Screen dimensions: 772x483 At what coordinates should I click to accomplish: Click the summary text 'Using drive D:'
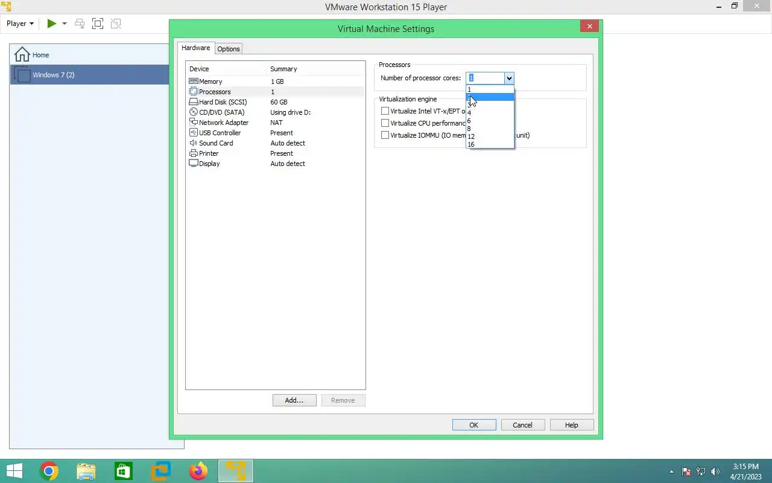tap(291, 112)
